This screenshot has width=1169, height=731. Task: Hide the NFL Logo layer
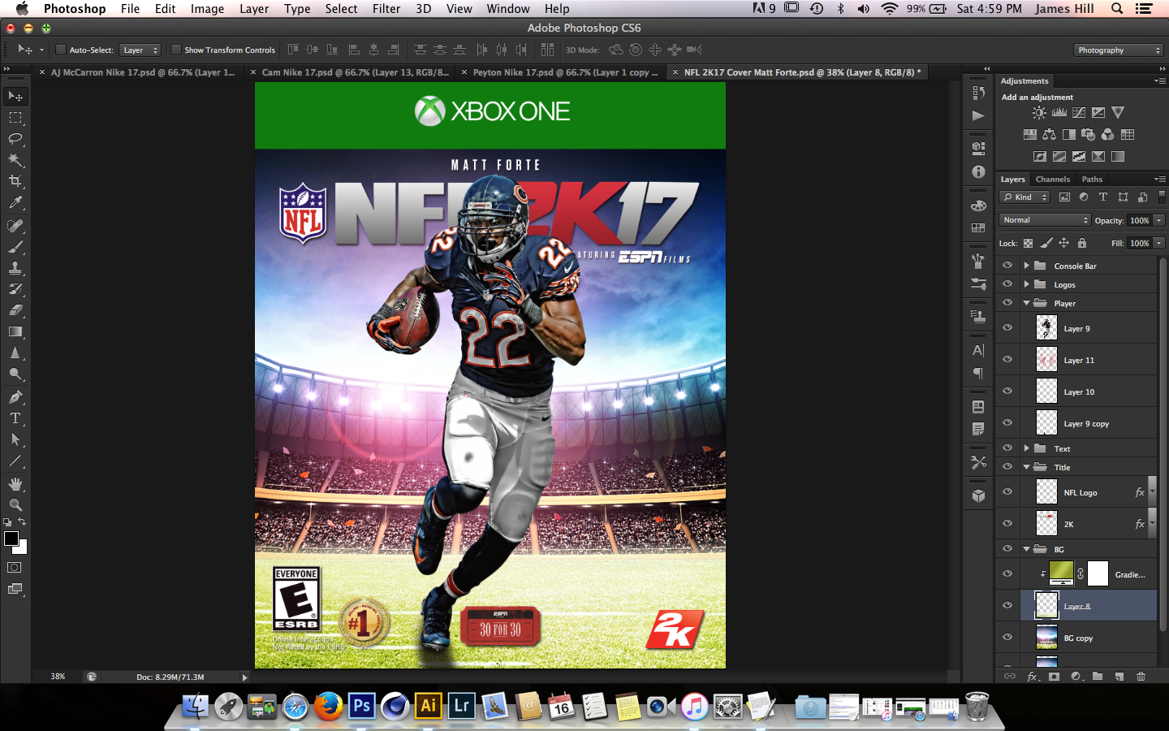point(1007,492)
